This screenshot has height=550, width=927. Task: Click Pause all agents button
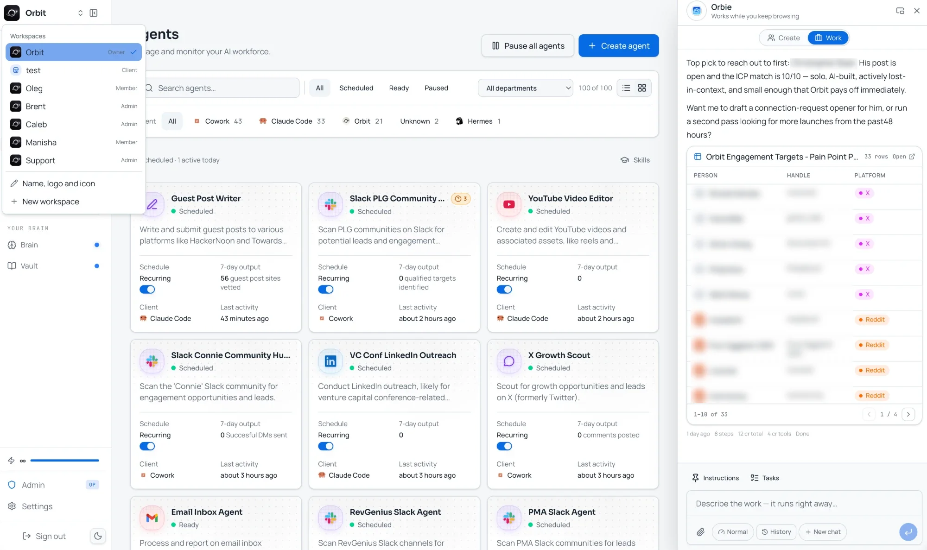(528, 46)
